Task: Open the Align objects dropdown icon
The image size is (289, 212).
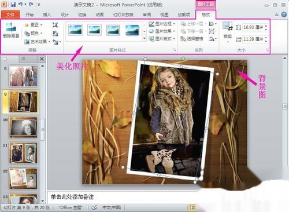Action: tap(213, 24)
